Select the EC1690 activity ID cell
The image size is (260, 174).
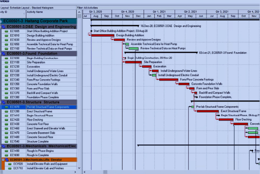(15, 155)
